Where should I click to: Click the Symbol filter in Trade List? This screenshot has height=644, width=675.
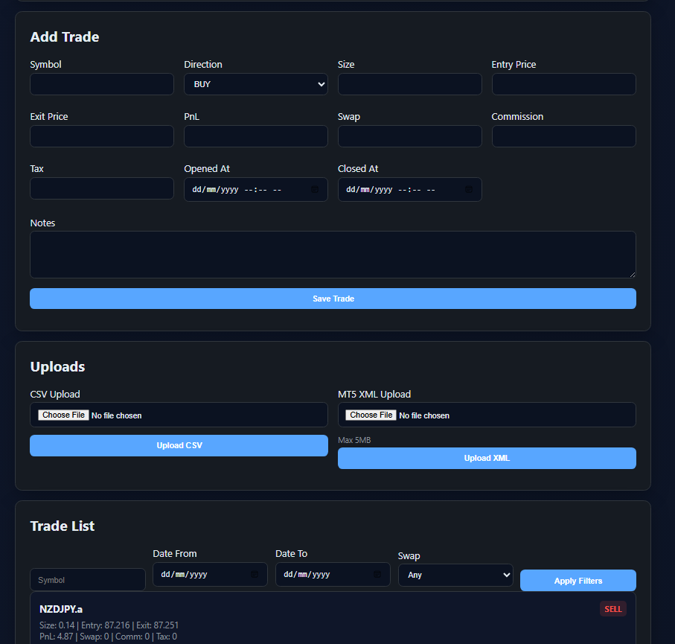[x=88, y=580]
